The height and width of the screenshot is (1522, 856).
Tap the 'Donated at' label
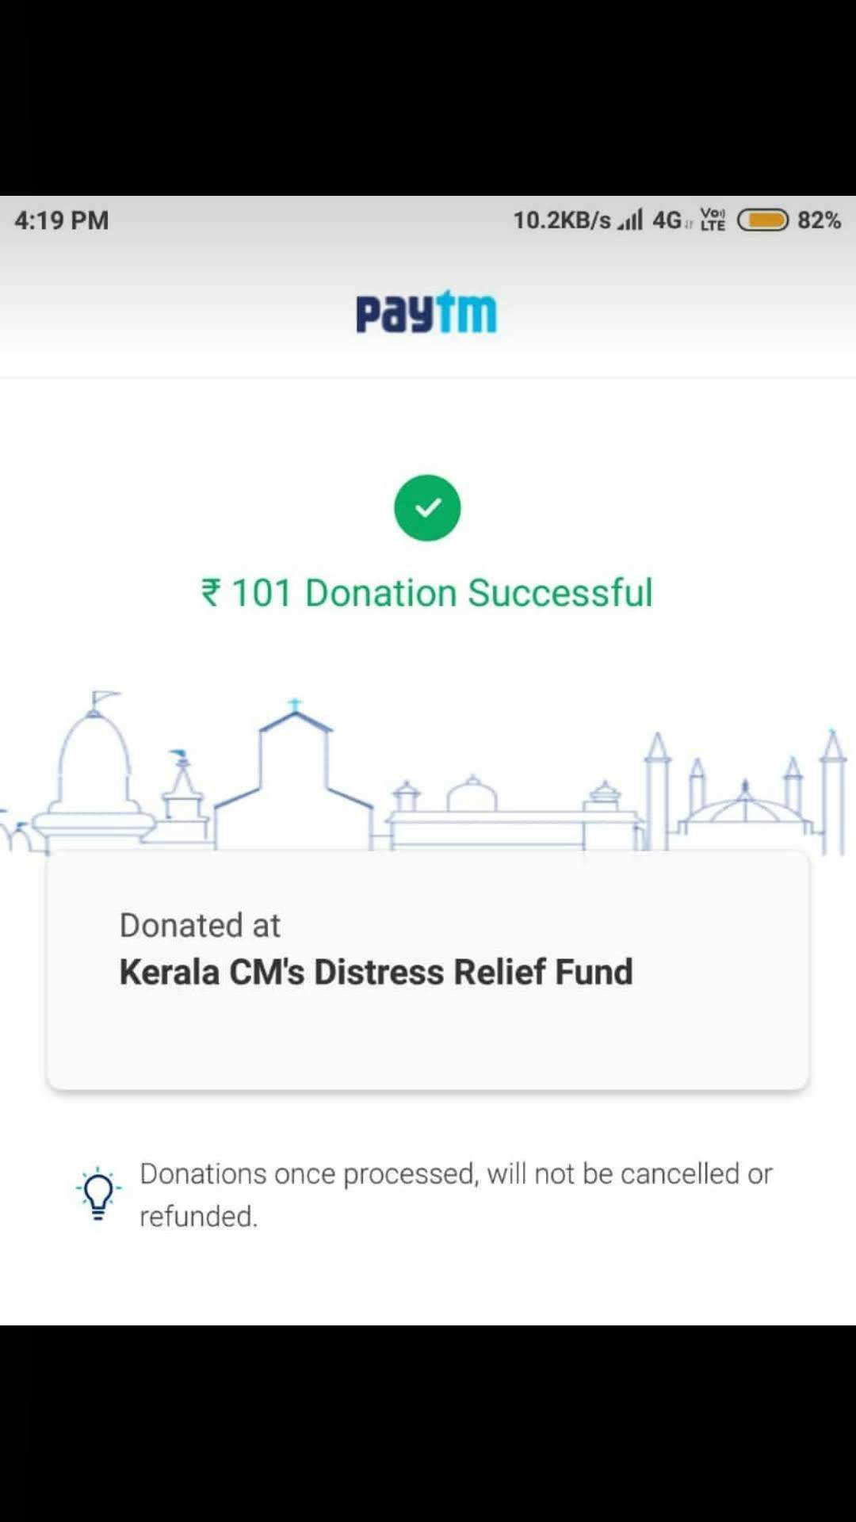tap(200, 925)
